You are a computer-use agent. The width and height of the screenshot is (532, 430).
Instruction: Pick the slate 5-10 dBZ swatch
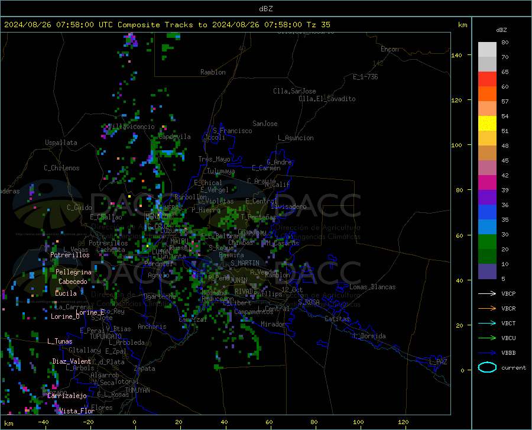pos(487,271)
